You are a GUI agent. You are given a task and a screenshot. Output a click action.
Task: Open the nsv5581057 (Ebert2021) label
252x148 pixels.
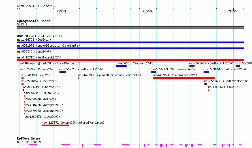(40, 81)
